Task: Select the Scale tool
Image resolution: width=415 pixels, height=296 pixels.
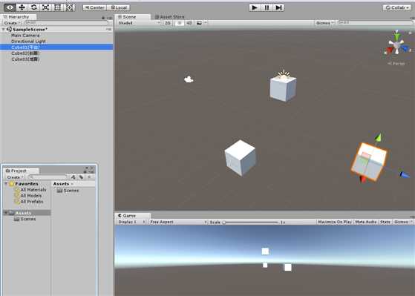Action: 45,7
